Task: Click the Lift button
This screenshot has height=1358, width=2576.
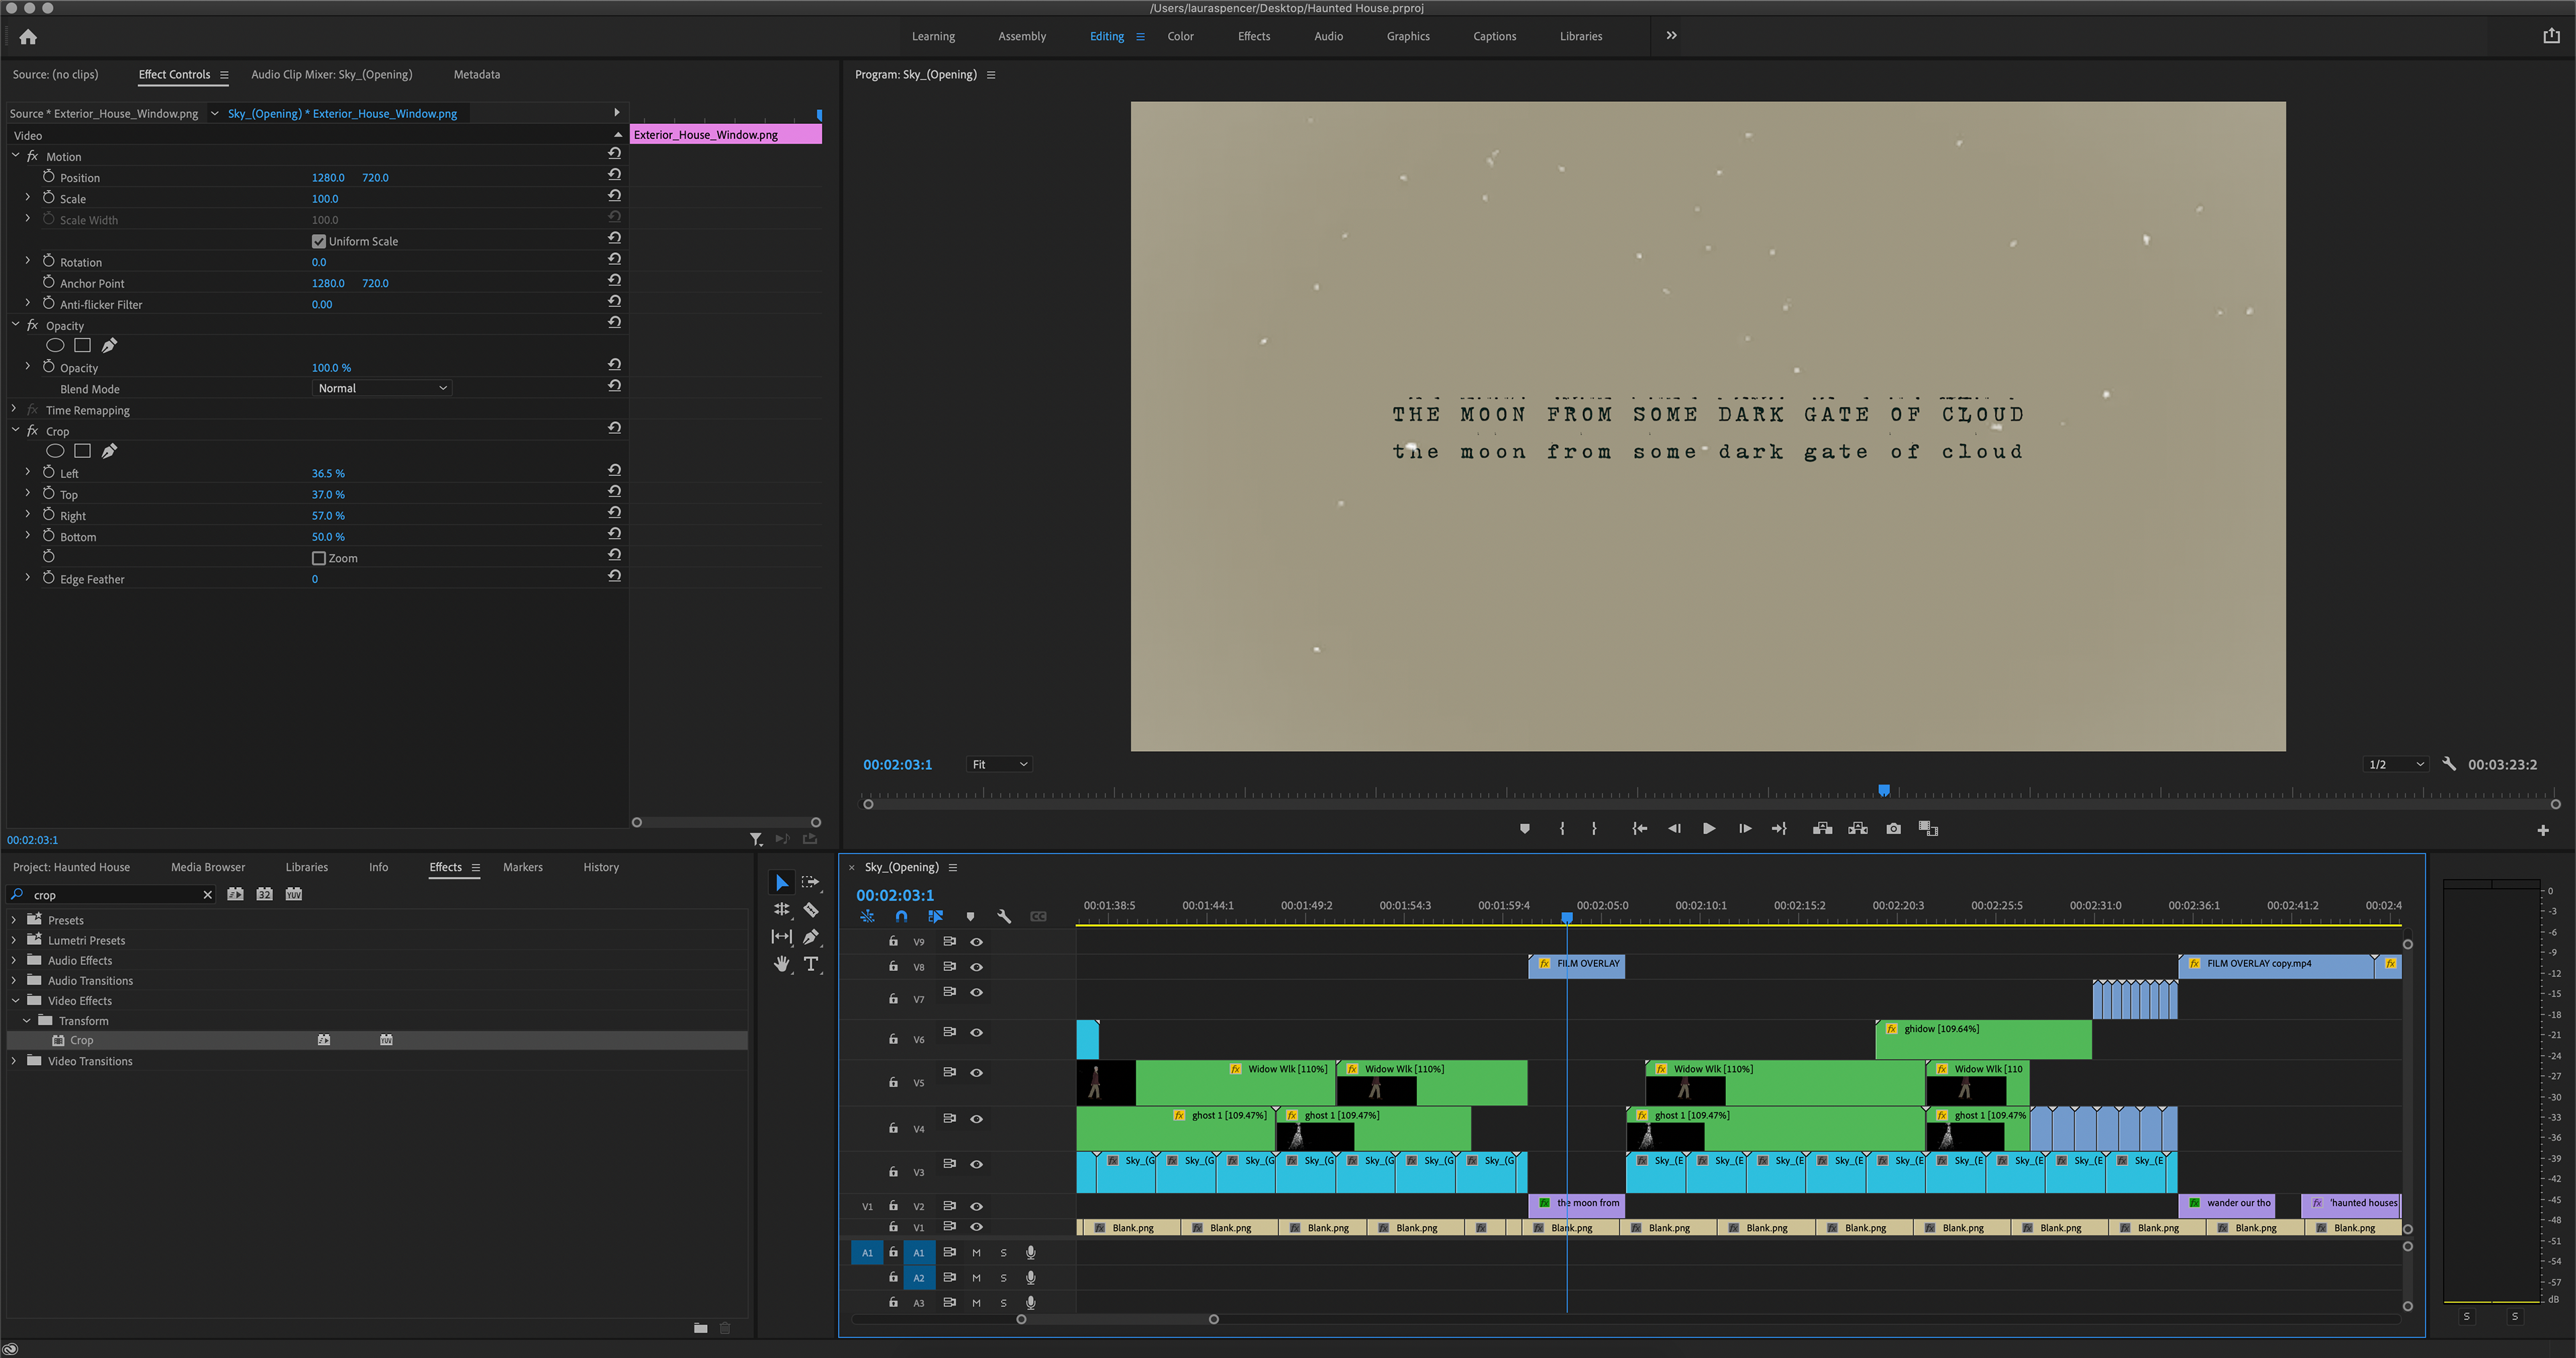Action: 1822,828
